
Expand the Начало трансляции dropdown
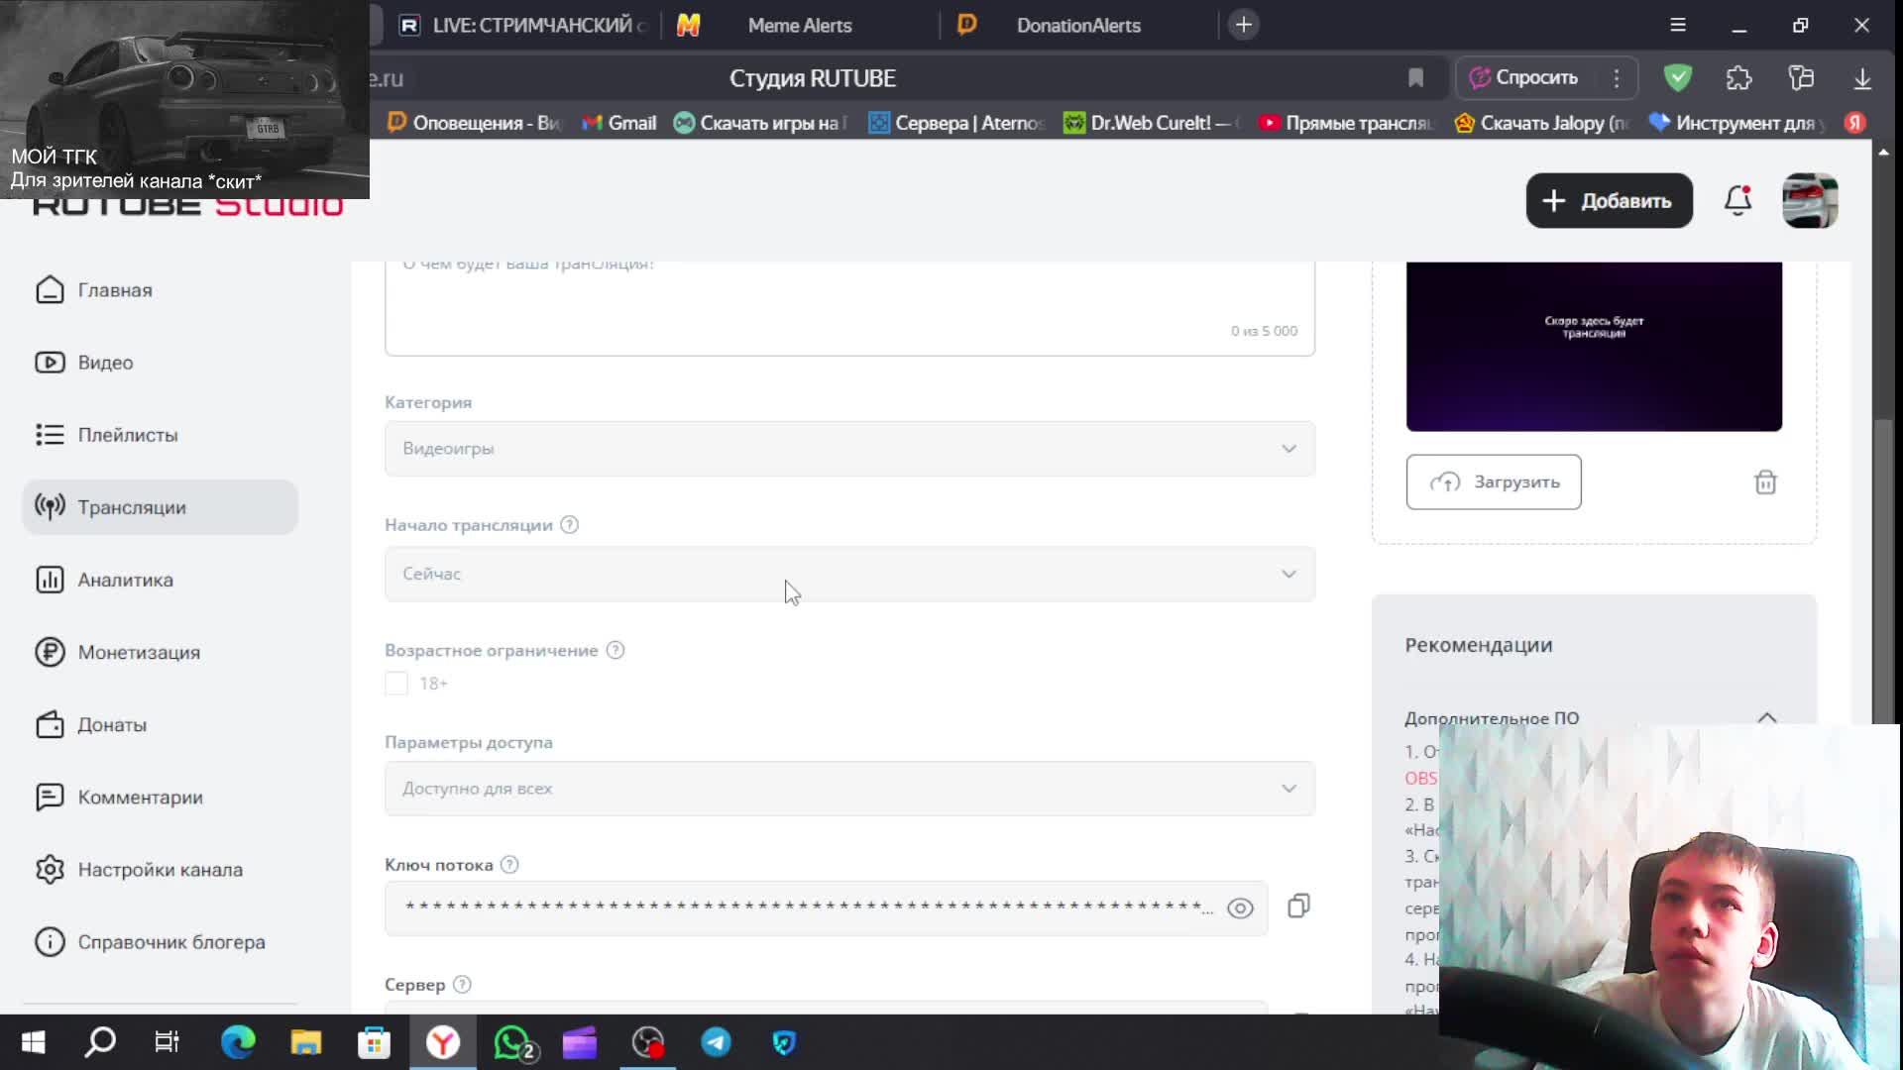(x=849, y=575)
